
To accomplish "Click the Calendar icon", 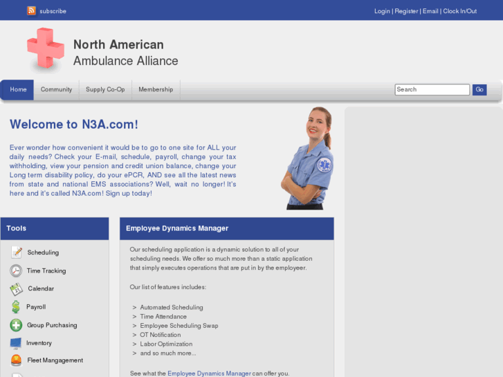I will (x=16, y=289).
